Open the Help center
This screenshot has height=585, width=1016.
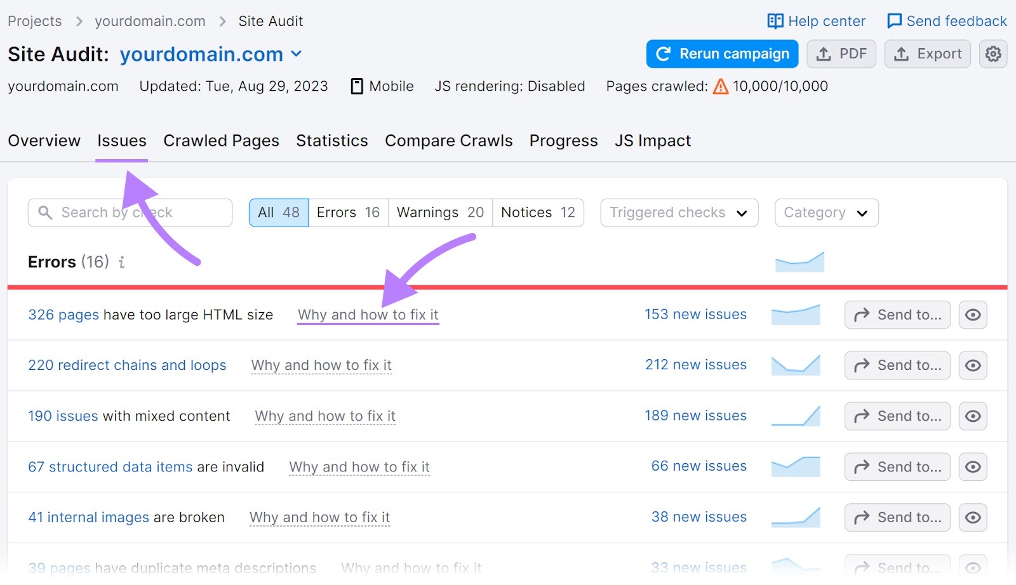815,21
